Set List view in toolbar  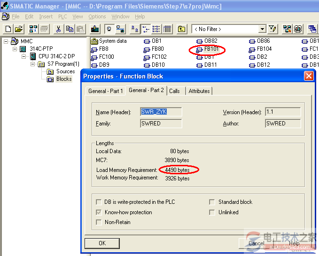156,29
